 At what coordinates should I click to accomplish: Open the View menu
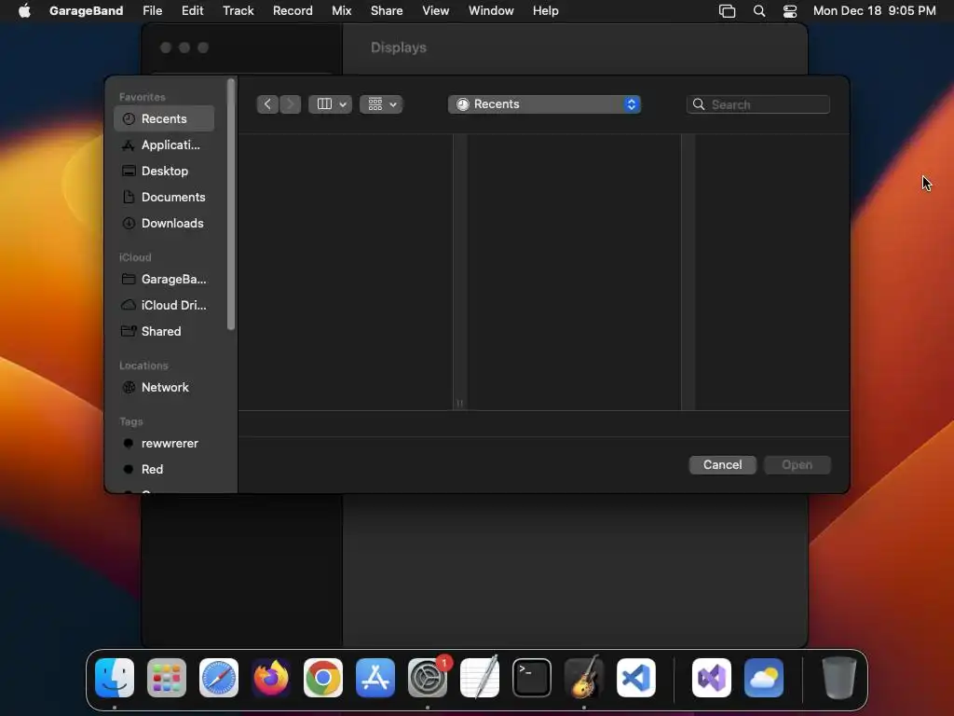coord(436,10)
